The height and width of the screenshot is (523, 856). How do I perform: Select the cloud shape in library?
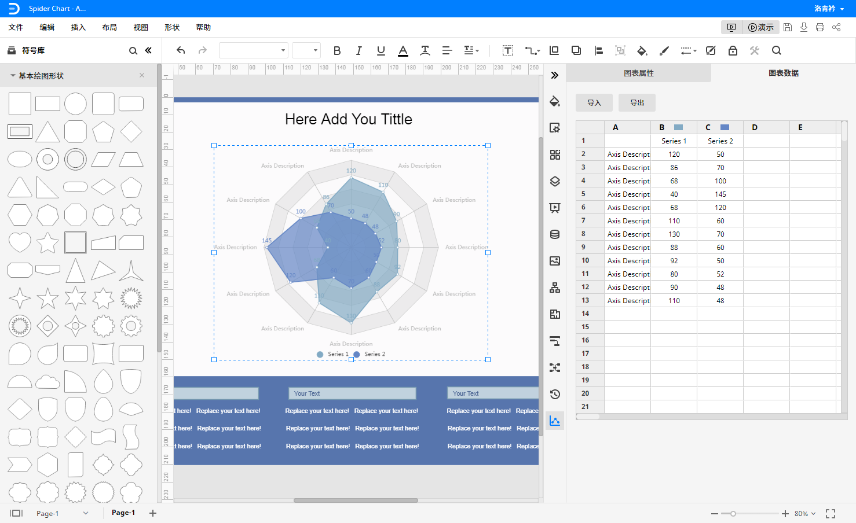47,381
